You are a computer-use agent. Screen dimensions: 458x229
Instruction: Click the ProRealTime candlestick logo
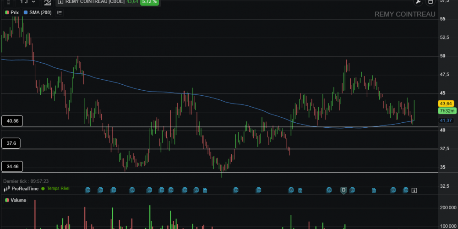tap(6, 189)
